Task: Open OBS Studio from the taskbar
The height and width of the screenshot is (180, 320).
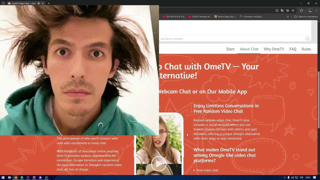Action: click(28, 177)
